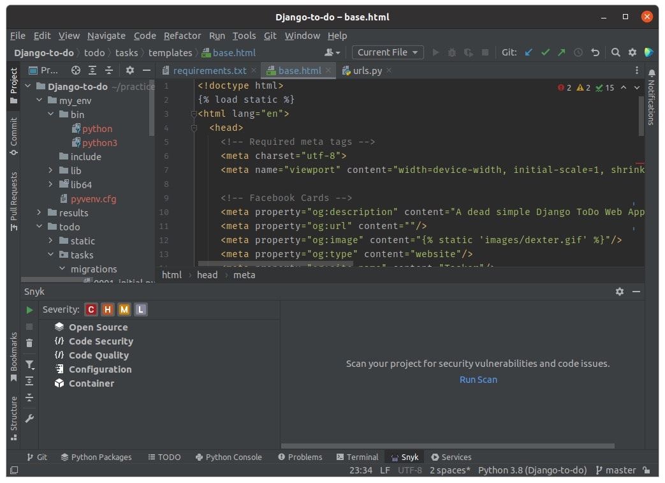The width and height of the screenshot is (665, 483).
Task: Collapse the my_env folder
Action: 40,100
